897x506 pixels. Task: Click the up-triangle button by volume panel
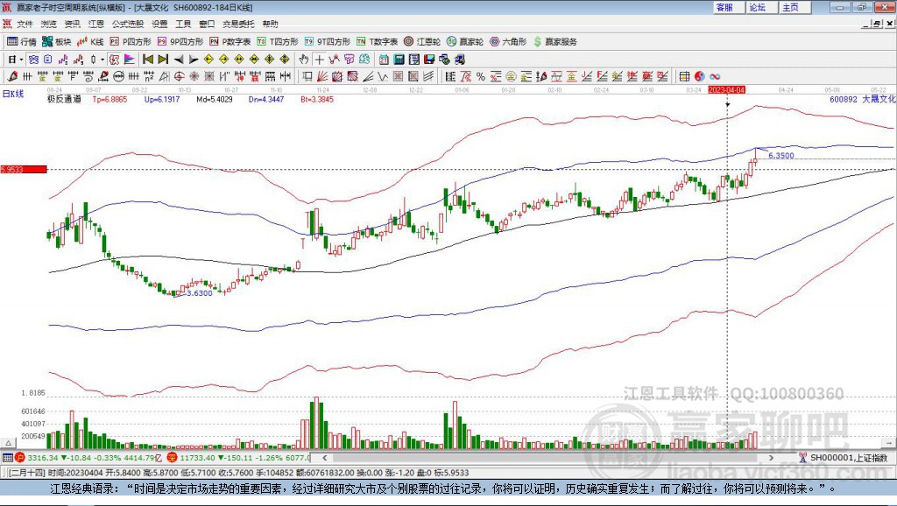(8, 443)
